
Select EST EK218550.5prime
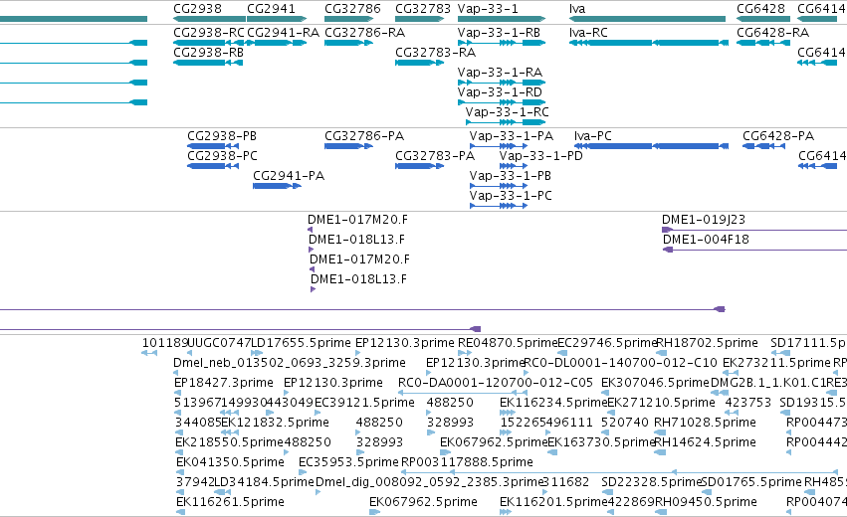pos(229,443)
